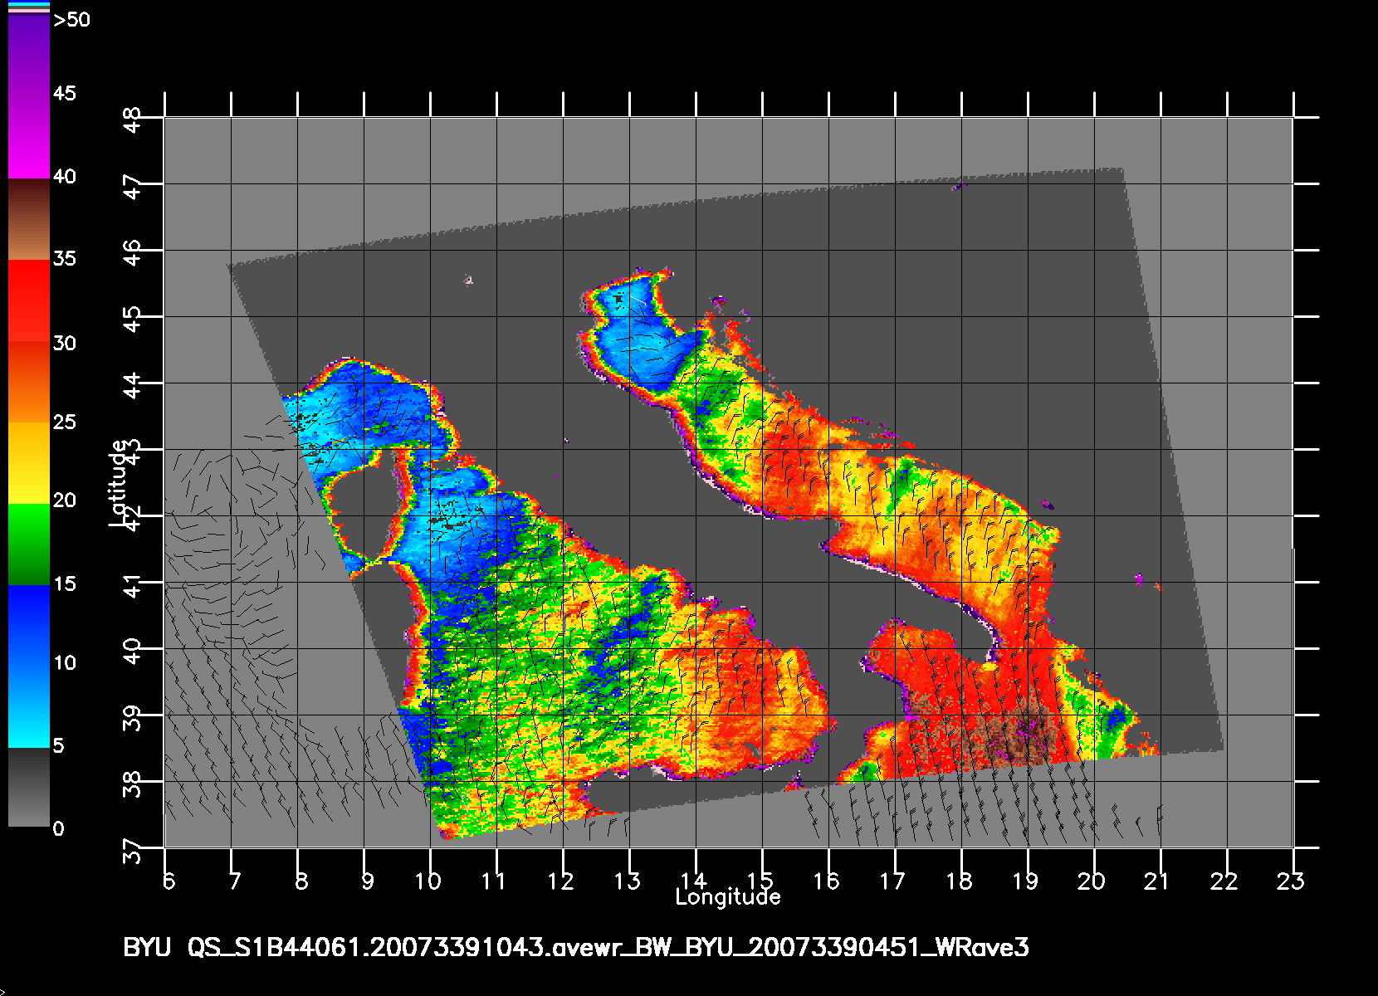Click longitude tick label '21'
This screenshot has height=996, width=1378.
(x=1157, y=881)
